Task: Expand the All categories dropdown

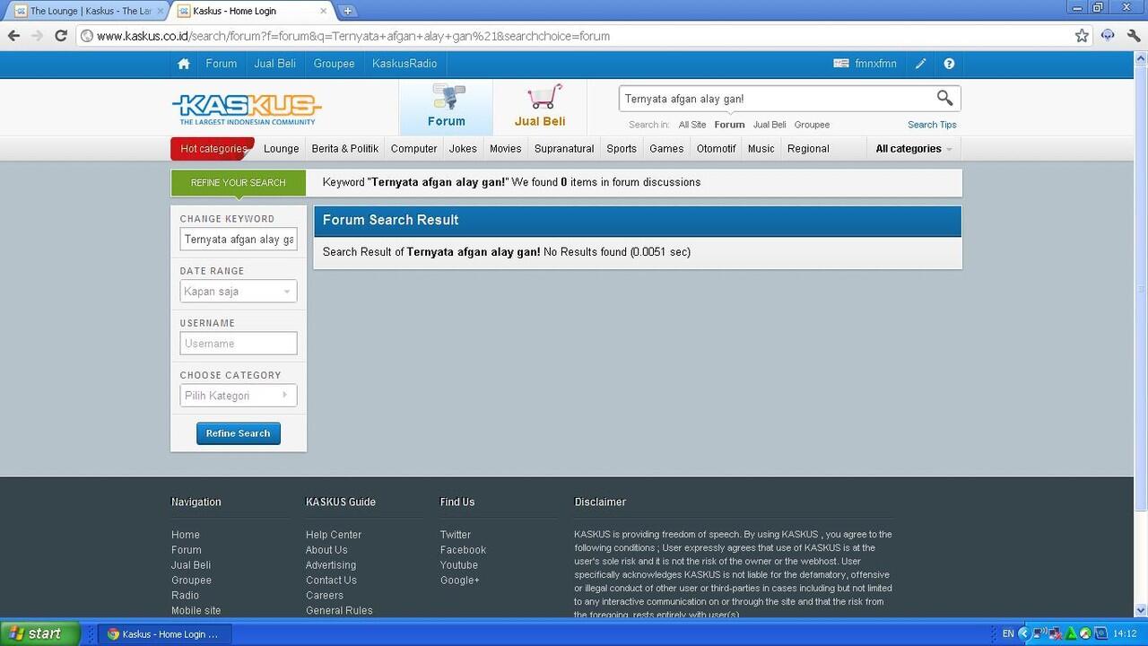Action: [x=914, y=149]
